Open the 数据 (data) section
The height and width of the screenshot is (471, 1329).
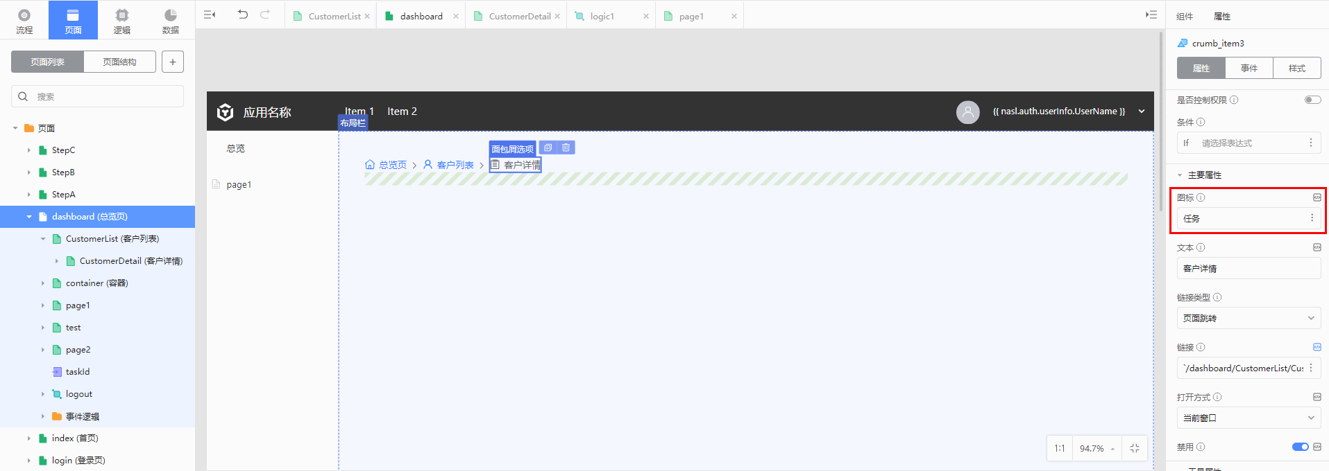[171, 21]
